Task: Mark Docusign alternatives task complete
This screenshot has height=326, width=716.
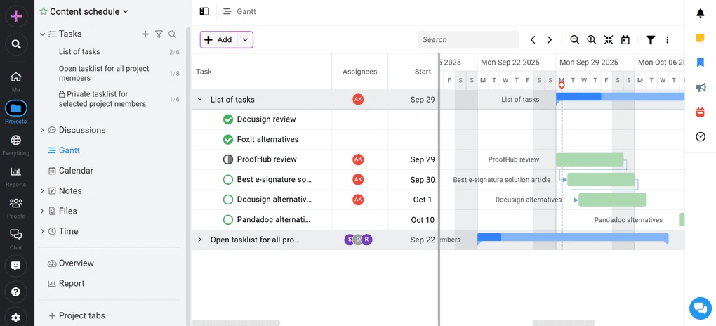Action: [228, 200]
